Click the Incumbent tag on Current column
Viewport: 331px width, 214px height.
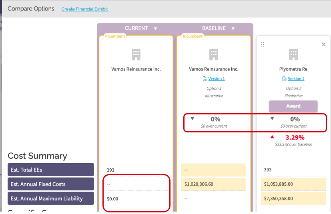pos(115,36)
